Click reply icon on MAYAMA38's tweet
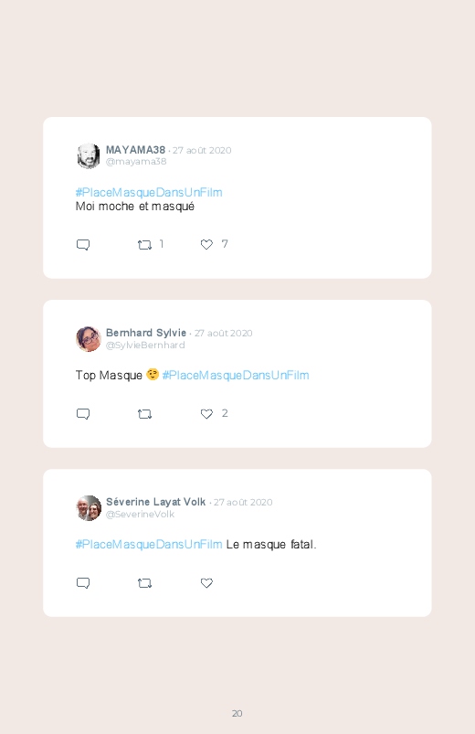475x734 pixels. coord(83,245)
